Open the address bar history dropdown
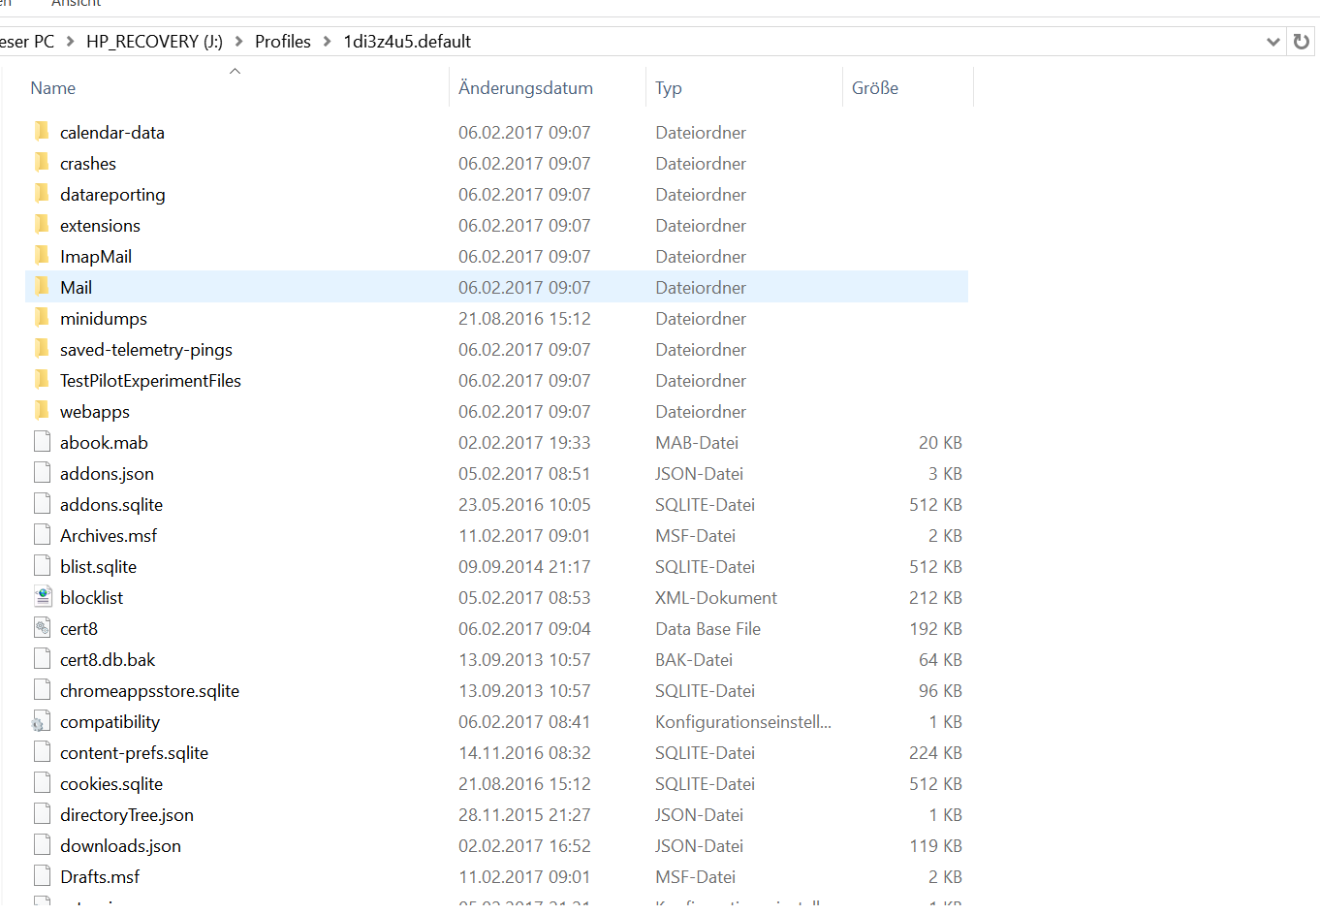 [1273, 42]
